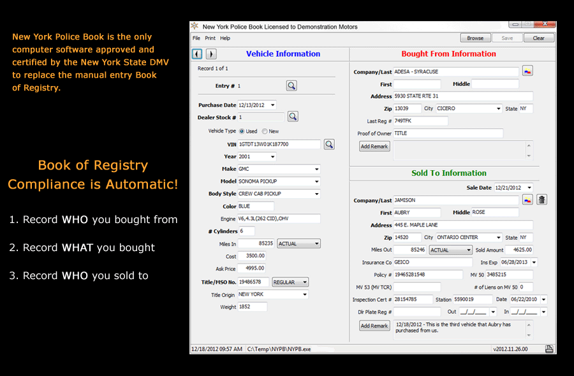Screen dimensions: 574x376
Task: Search by Entry # magnifier icon
Action: pyautogui.click(x=291, y=85)
